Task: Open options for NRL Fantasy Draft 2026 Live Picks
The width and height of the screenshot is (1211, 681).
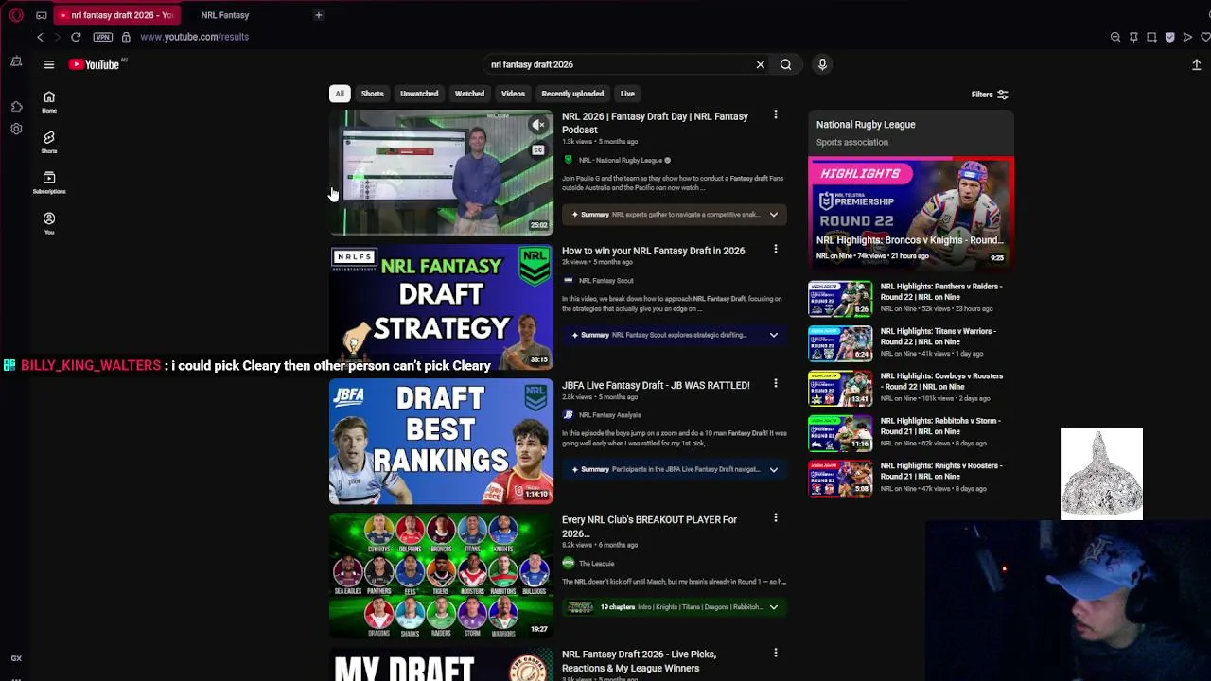Action: 776,653
